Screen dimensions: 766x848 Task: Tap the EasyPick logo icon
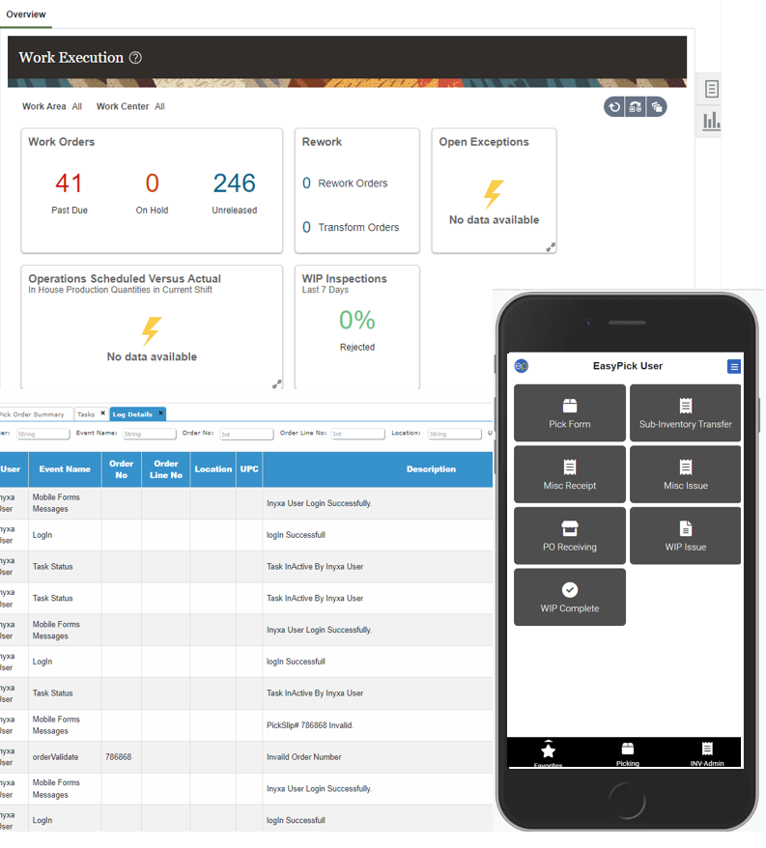tap(522, 366)
